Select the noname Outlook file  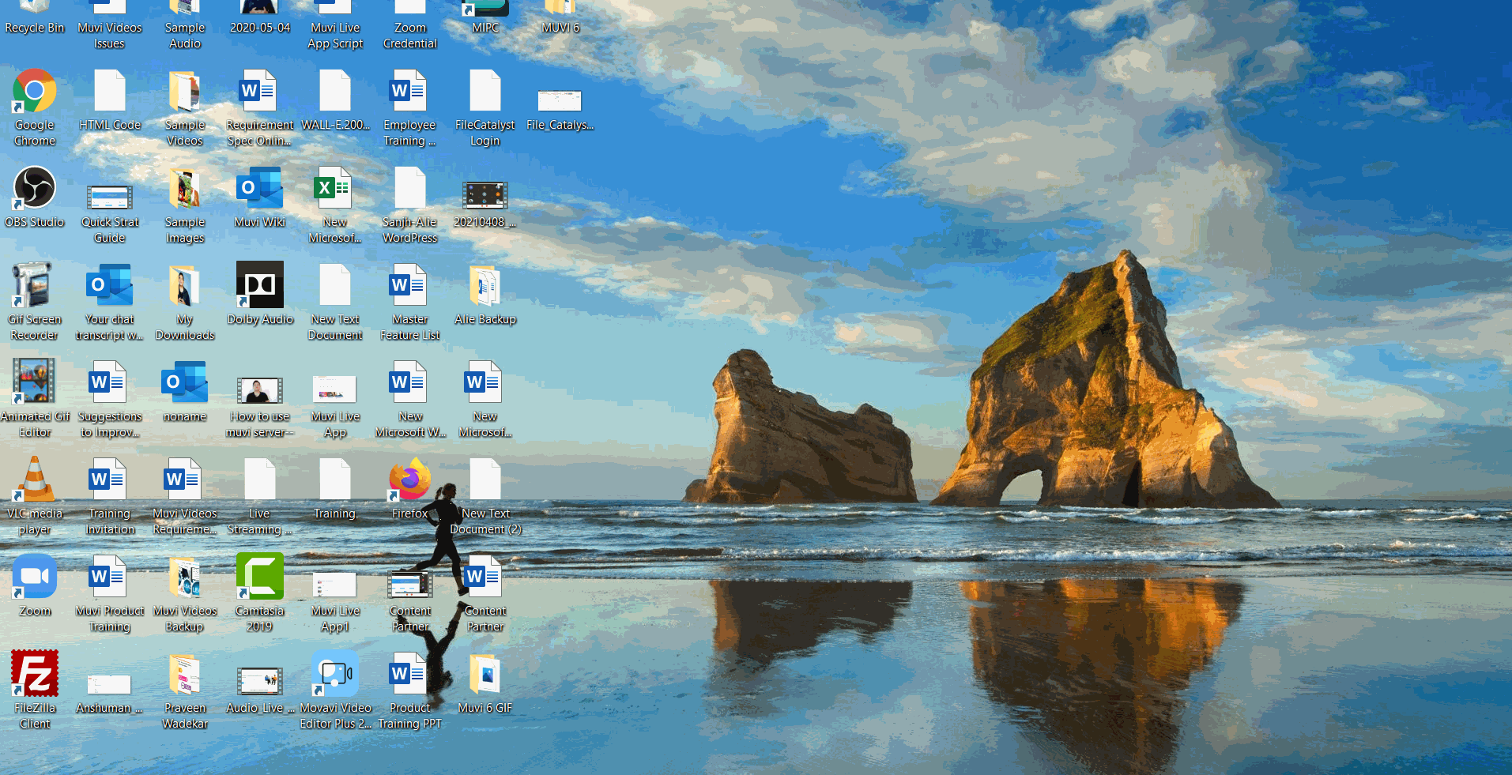[x=185, y=391]
